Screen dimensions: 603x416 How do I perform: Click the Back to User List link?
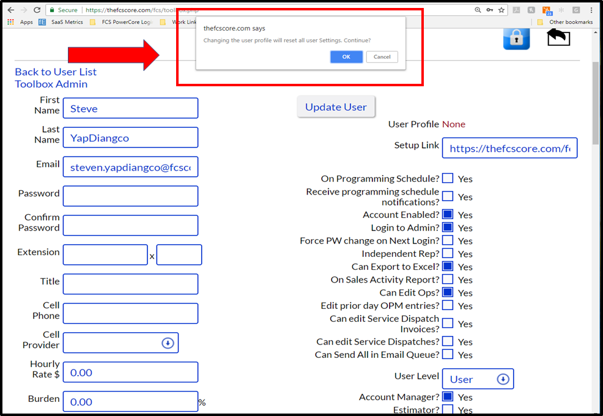pyautogui.click(x=56, y=72)
